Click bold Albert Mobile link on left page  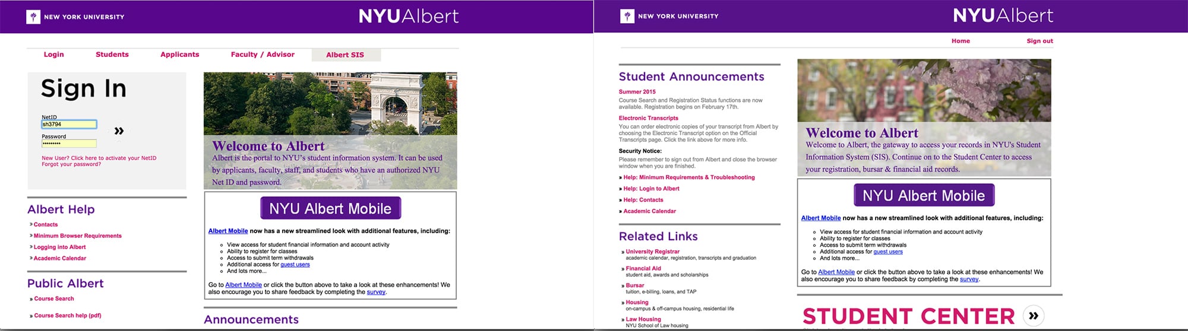pos(228,231)
